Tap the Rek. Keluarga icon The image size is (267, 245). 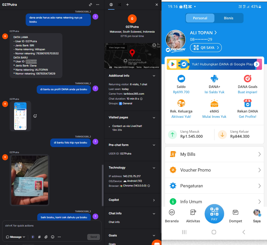point(181,103)
